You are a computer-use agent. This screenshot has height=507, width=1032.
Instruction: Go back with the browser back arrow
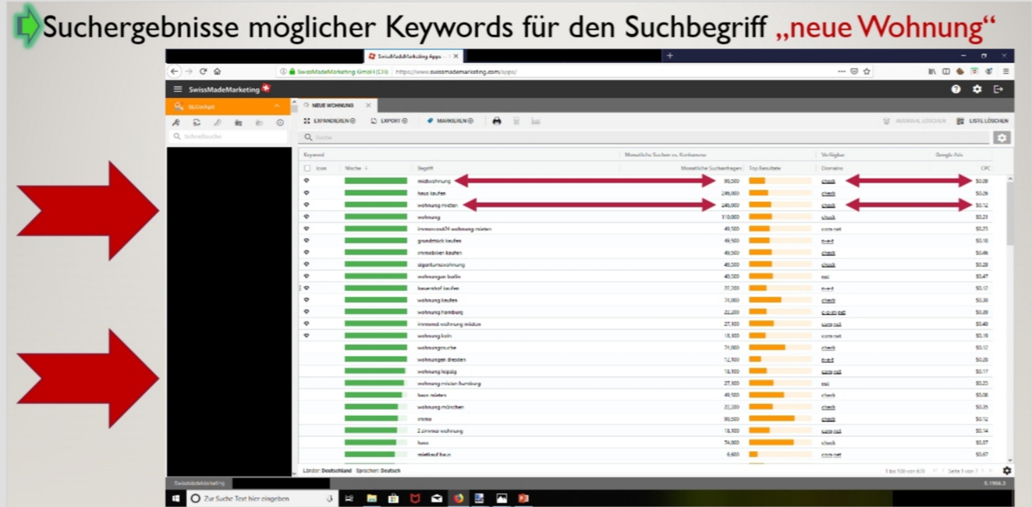click(x=176, y=71)
